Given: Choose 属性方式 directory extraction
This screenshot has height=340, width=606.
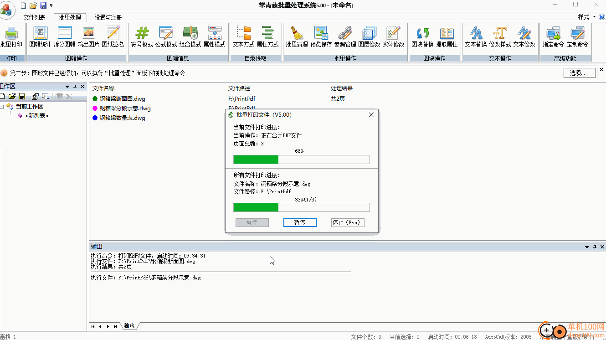Looking at the screenshot, I should tap(268, 37).
